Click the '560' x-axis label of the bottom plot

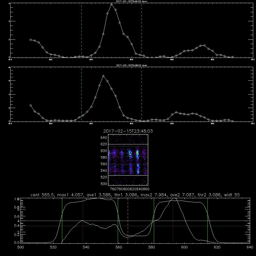point(119,247)
